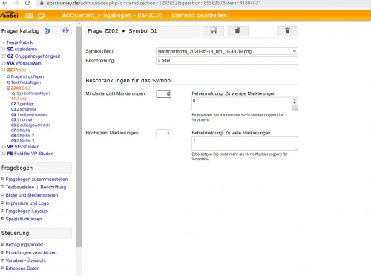Open the Neue Rubrik link
This screenshot has width=371, height=276.
(x=20, y=42)
